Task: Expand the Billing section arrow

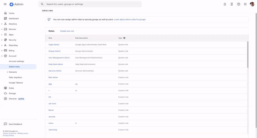Action: coord(2,51)
